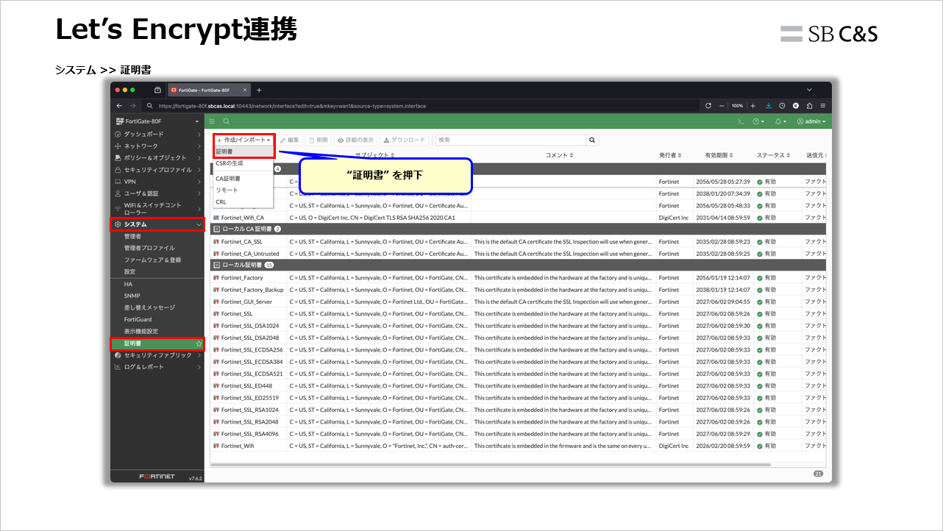Image resolution: width=943 pixels, height=531 pixels.
Task: Open 表示機能設定 in the sidebar
Action: pyautogui.click(x=157, y=331)
